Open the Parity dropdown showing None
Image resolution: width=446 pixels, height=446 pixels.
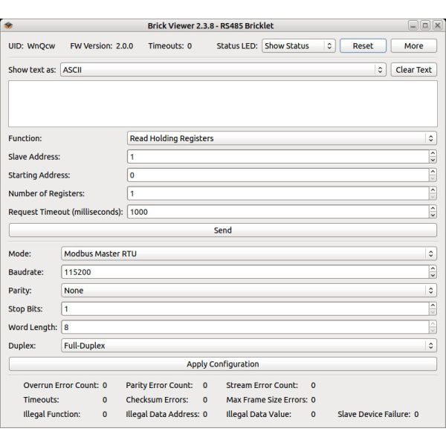pyautogui.click(x=249, y=291)
